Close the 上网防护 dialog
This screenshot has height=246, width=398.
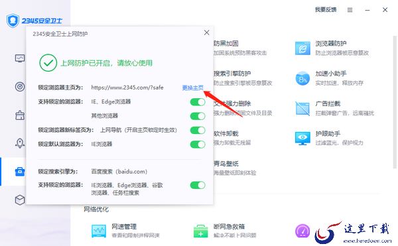(x=206, y=32)
